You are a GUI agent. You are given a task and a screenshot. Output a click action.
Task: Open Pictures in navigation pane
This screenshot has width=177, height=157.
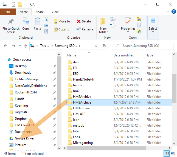(21, 145)
